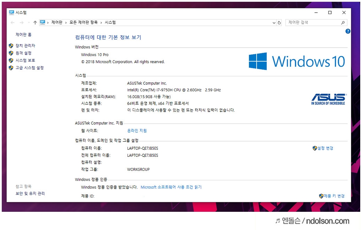Minimize the 시스템 window

tap(316, 13)
